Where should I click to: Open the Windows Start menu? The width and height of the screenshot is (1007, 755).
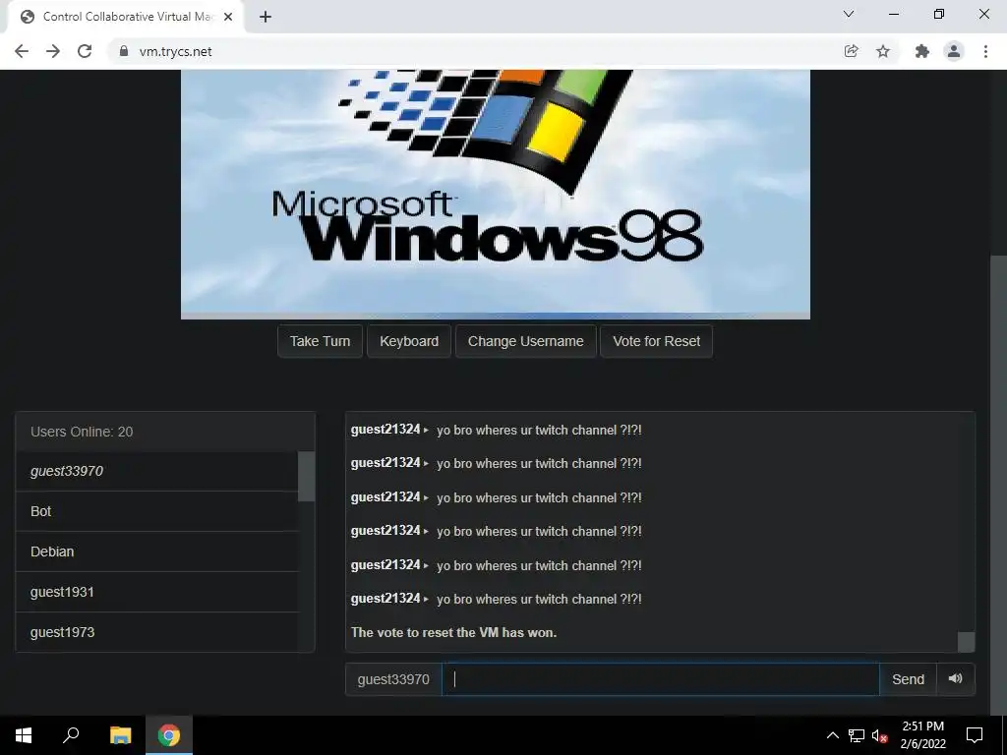point(24,735)
